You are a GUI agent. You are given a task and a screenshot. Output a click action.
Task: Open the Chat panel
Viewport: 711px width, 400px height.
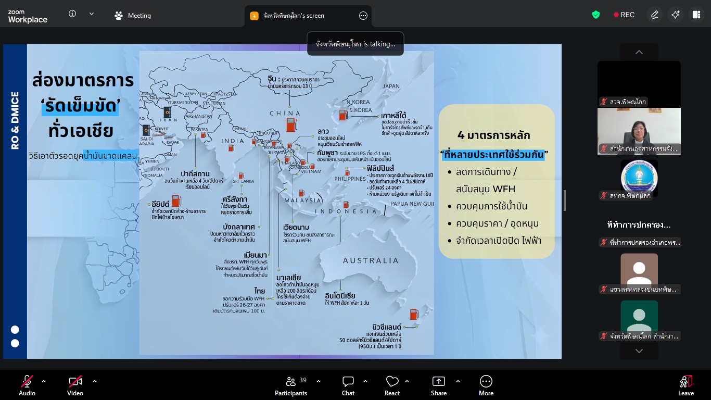pyautogui.click(x=348, y=385)
